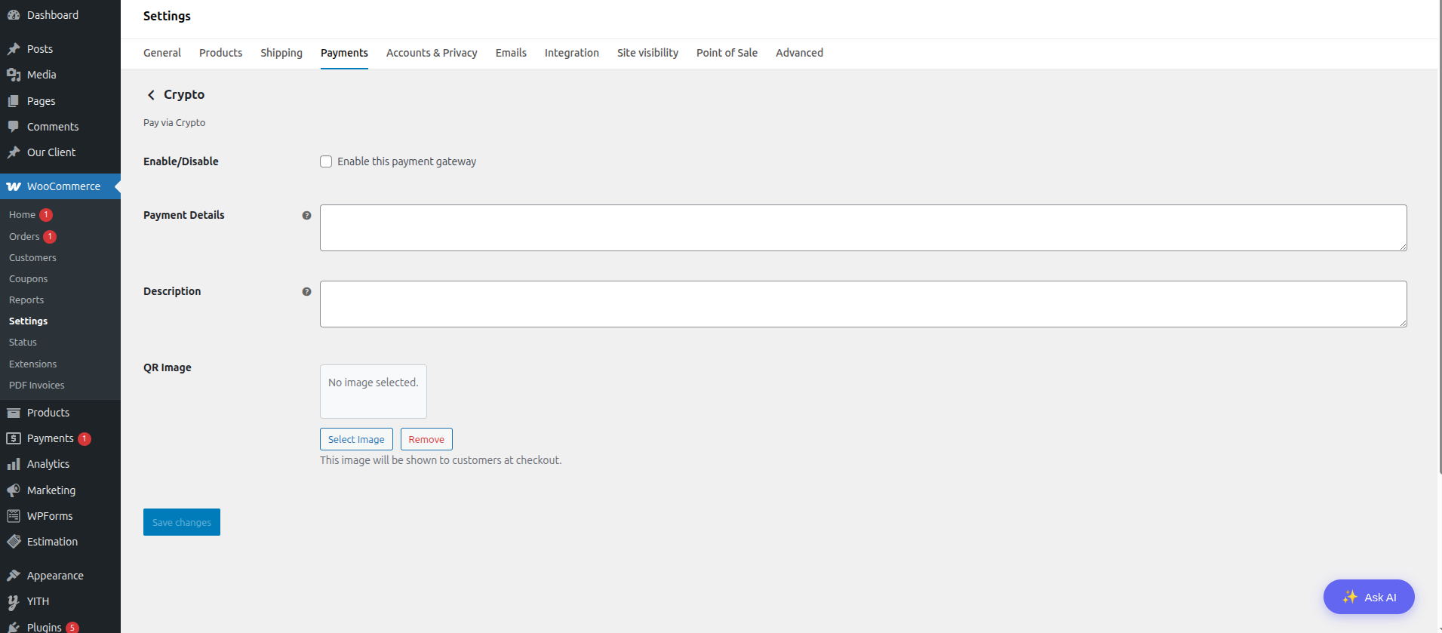Open the Ask AI assistant button
Screen dimensions: 1442x633
coord(1369,597)
